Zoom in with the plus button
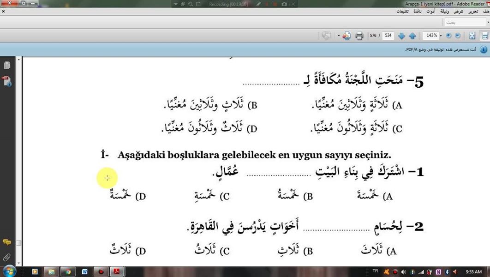Screen dimensions: 490x277 coord(448,36)
